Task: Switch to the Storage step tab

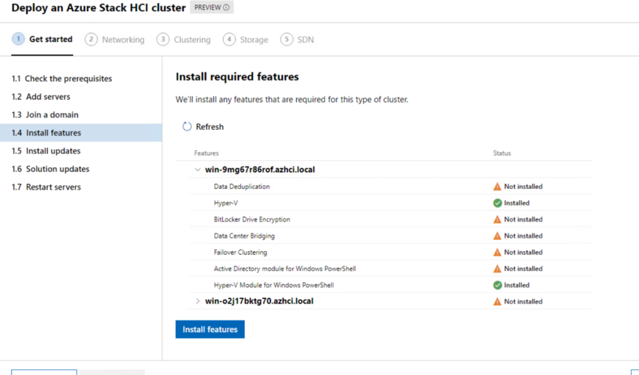Action: pyautogui.click(x=246, y=40)
